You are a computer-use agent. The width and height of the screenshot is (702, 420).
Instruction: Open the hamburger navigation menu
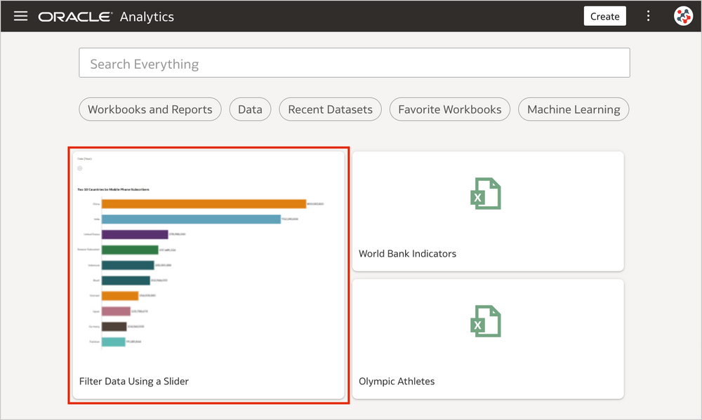click(x=21, y=16)
